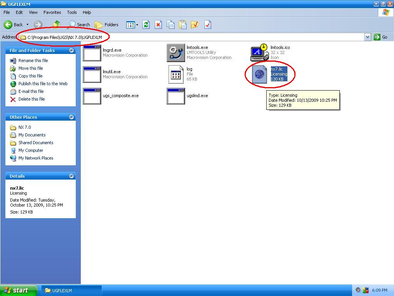Click the Forward arrow button

38,25
